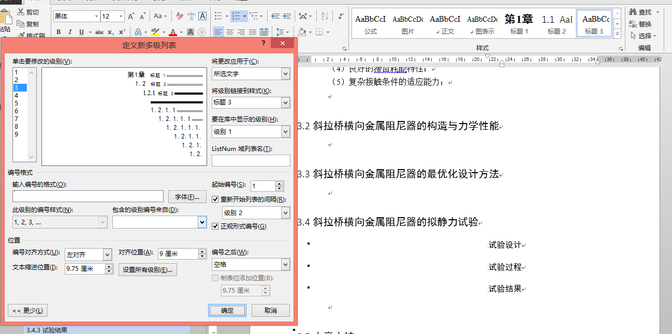This screenshot has height=334, width=672.
Task: Toggle Italic formatting
Action: (70, 32)
